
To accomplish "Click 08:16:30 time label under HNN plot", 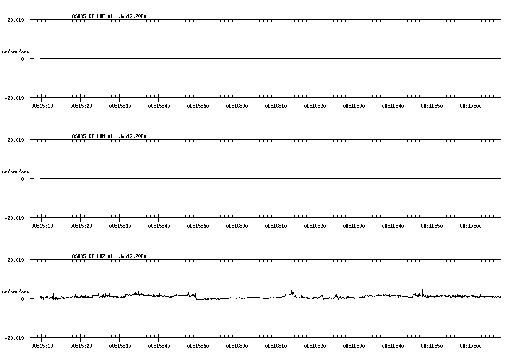I will (354, 226).
